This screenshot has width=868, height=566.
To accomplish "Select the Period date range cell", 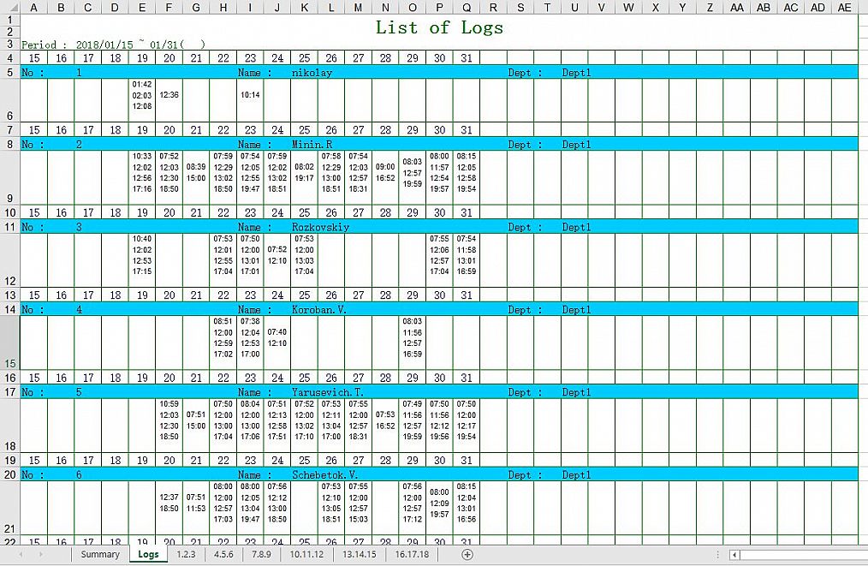I will coord(113,45).
